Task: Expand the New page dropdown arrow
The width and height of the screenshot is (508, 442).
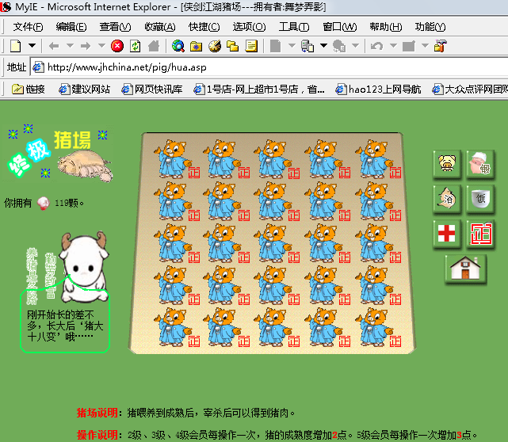Action: [32, 46]
